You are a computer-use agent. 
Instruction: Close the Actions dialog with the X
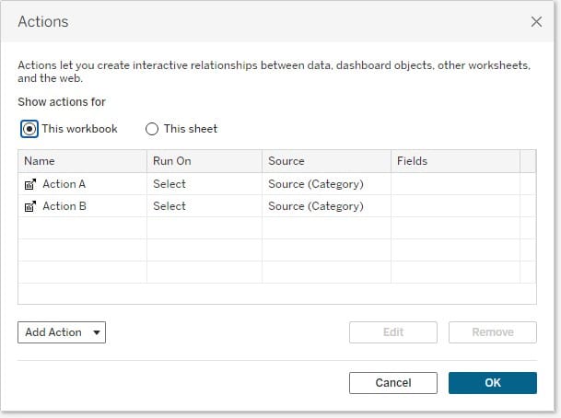click(x=536, y=21)
